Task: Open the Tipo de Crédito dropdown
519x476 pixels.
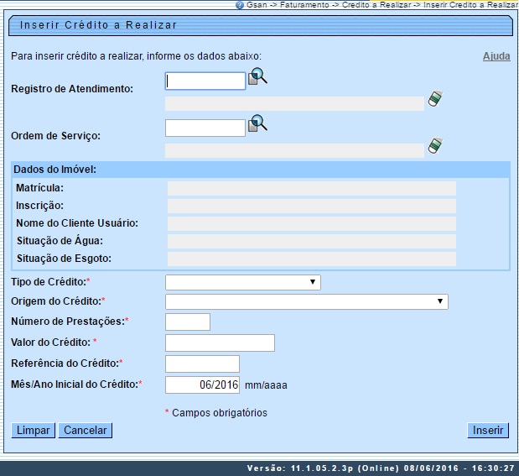Action: coord(243,282)
